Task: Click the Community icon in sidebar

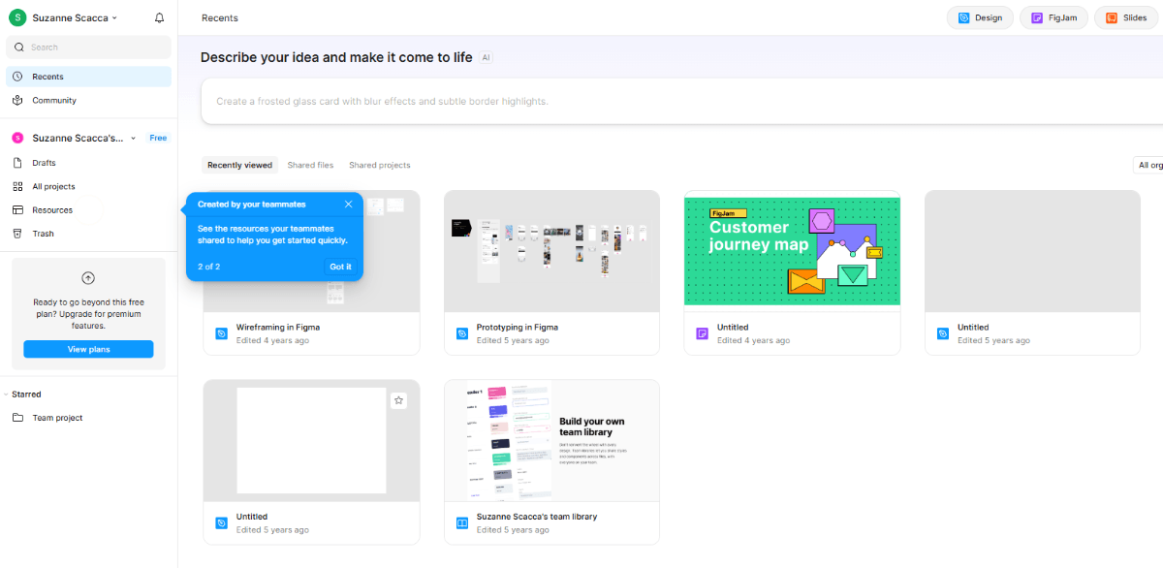Action: (x=17, y=100)
